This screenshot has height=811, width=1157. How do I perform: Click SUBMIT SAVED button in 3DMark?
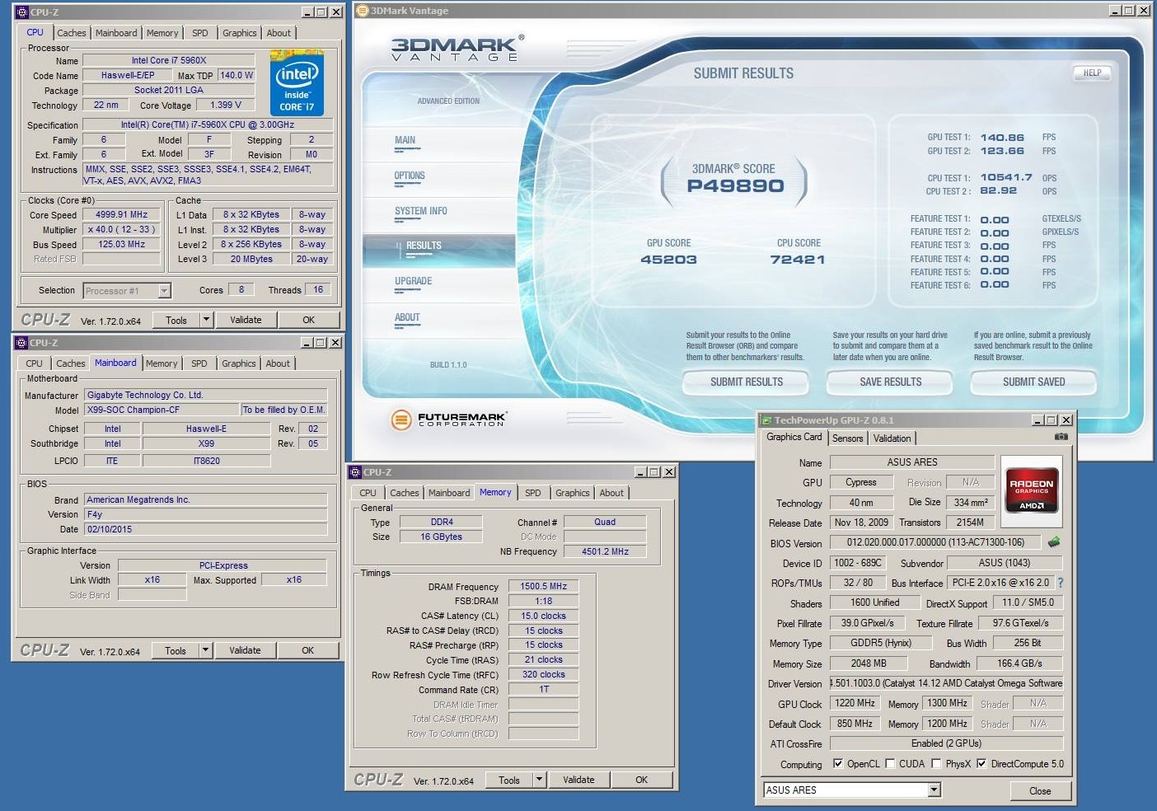[x=1033, y=382]
